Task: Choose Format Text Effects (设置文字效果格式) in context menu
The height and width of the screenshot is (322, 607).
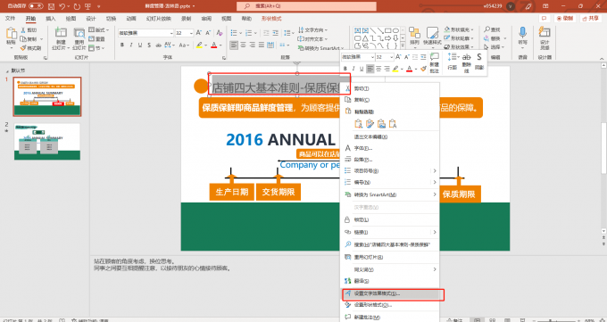Action: (390, 293)
